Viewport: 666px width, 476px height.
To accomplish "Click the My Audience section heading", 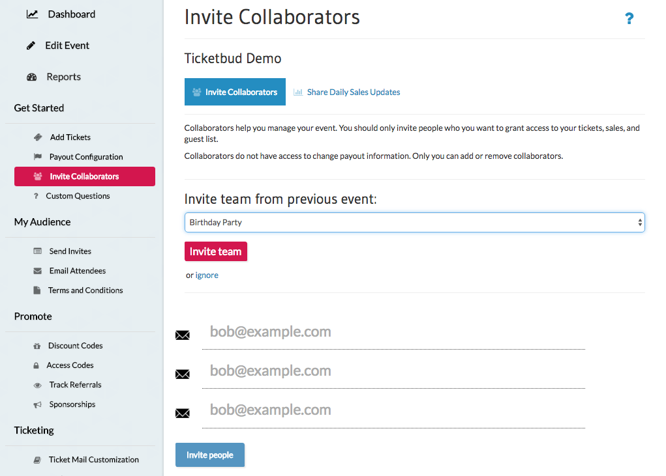I will pyautogui.click(x=42, y=222).
